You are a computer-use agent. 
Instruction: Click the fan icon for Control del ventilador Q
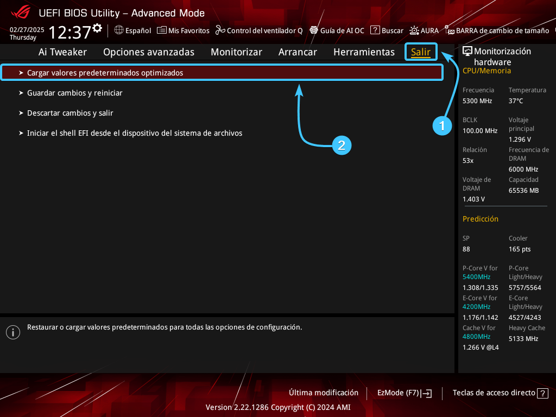[x=220, y=30]
